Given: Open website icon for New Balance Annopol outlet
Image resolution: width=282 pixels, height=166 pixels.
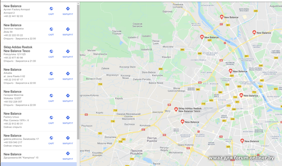Looking at the screenshot, I should point(51,8).
